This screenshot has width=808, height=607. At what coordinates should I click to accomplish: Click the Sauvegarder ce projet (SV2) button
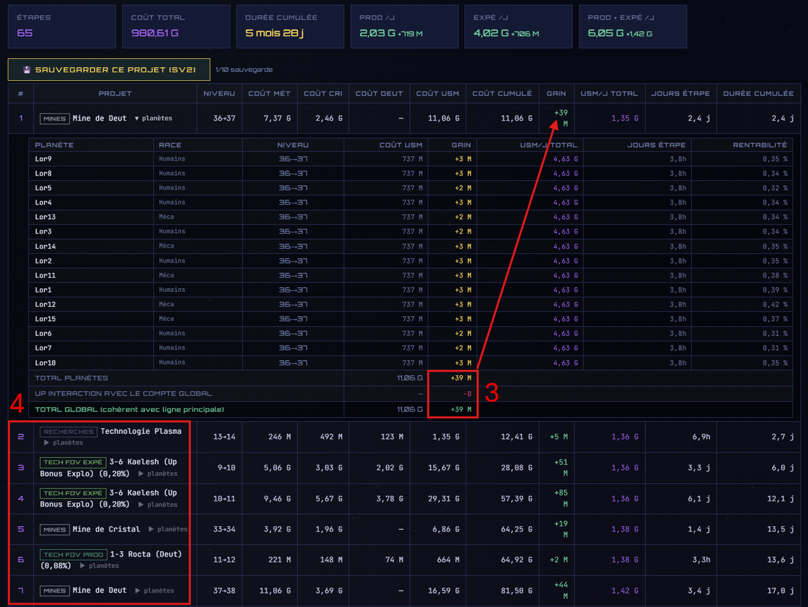109,69
